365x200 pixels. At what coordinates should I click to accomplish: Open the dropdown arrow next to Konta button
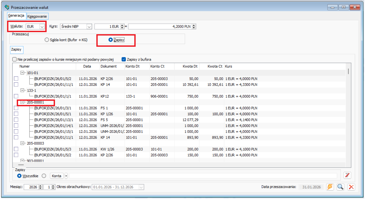coord(66,176)
